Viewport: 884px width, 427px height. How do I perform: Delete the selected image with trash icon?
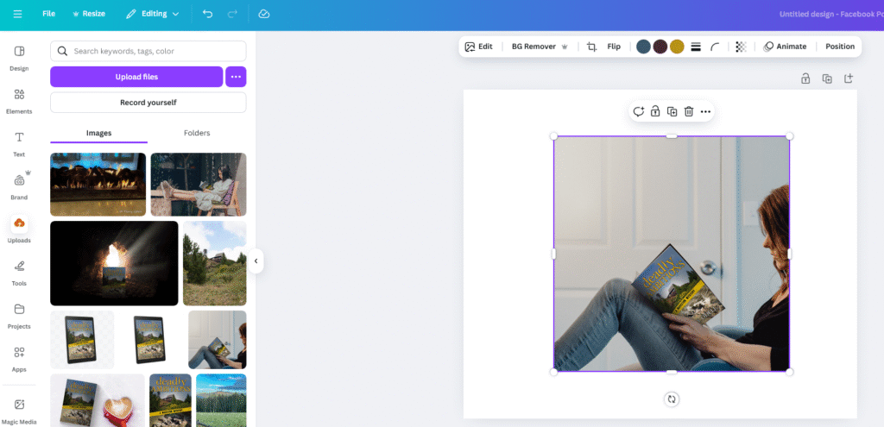point(689,111)
